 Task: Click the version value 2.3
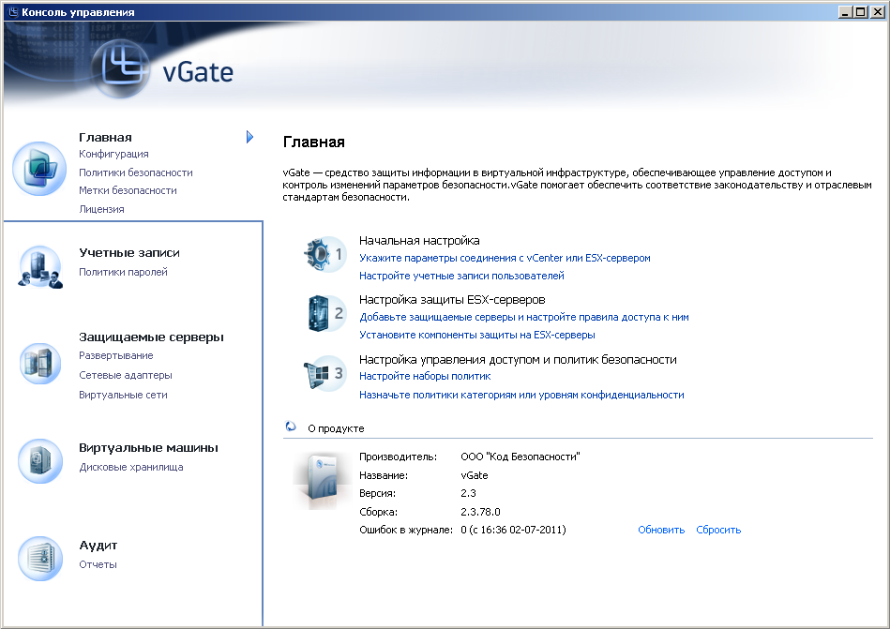[468, 493]
